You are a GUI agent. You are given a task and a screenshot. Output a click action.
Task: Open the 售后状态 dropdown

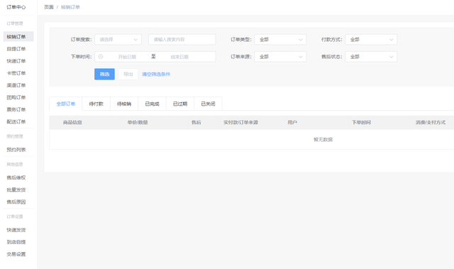371,57
